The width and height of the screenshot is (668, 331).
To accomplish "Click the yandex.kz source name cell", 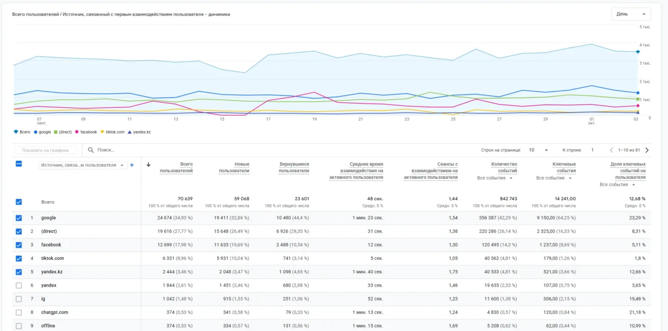I will click(x=52, y=272).
